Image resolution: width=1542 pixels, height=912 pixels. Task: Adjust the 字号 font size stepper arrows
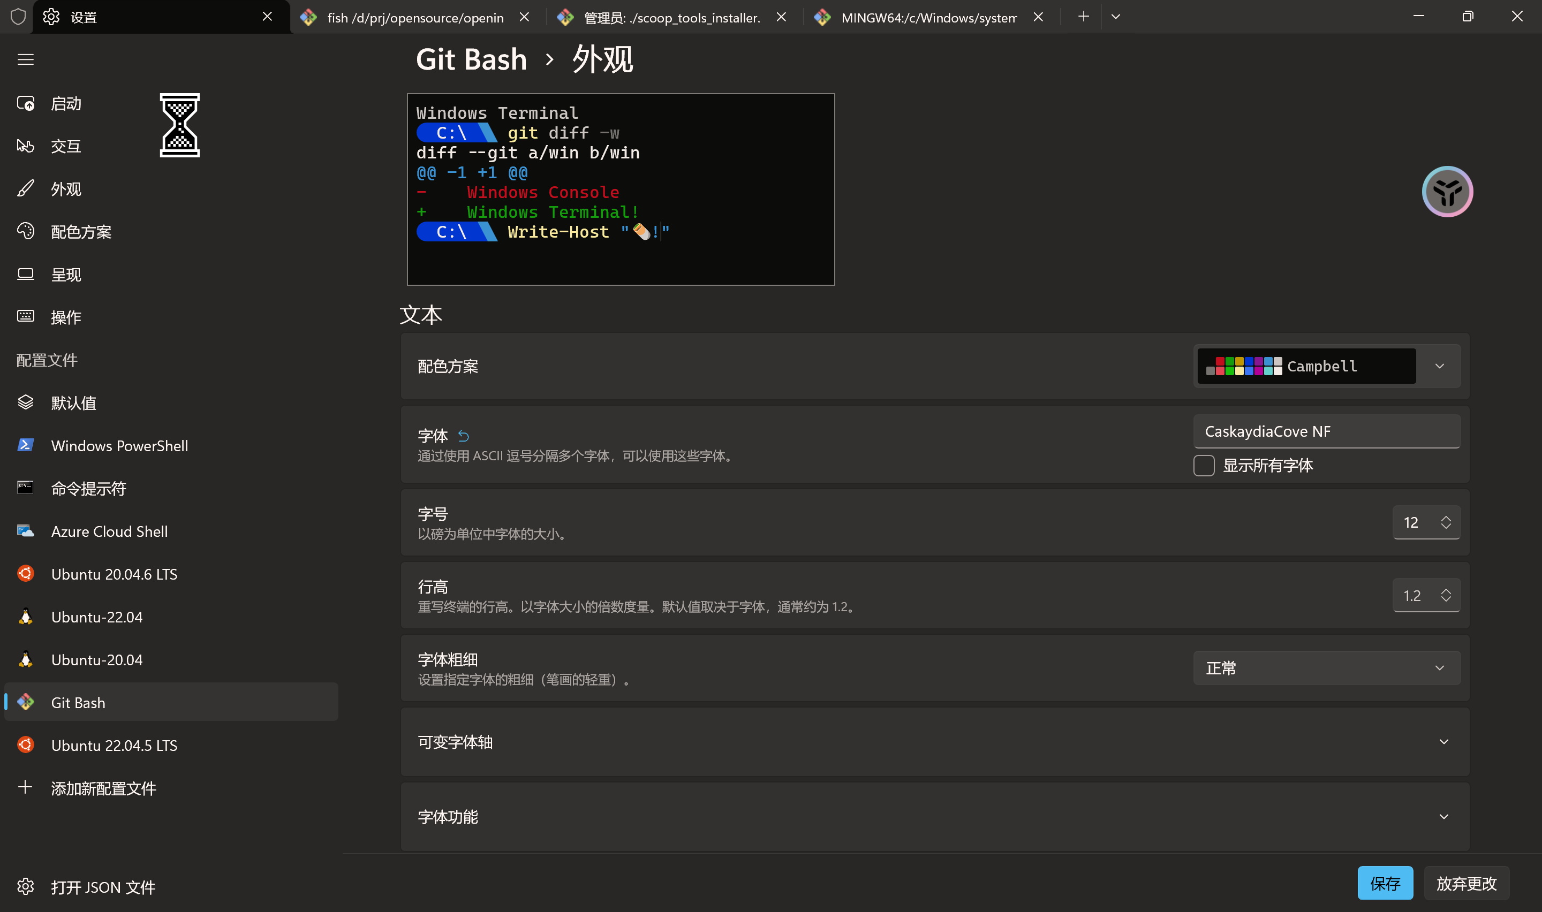(1446, 522)
